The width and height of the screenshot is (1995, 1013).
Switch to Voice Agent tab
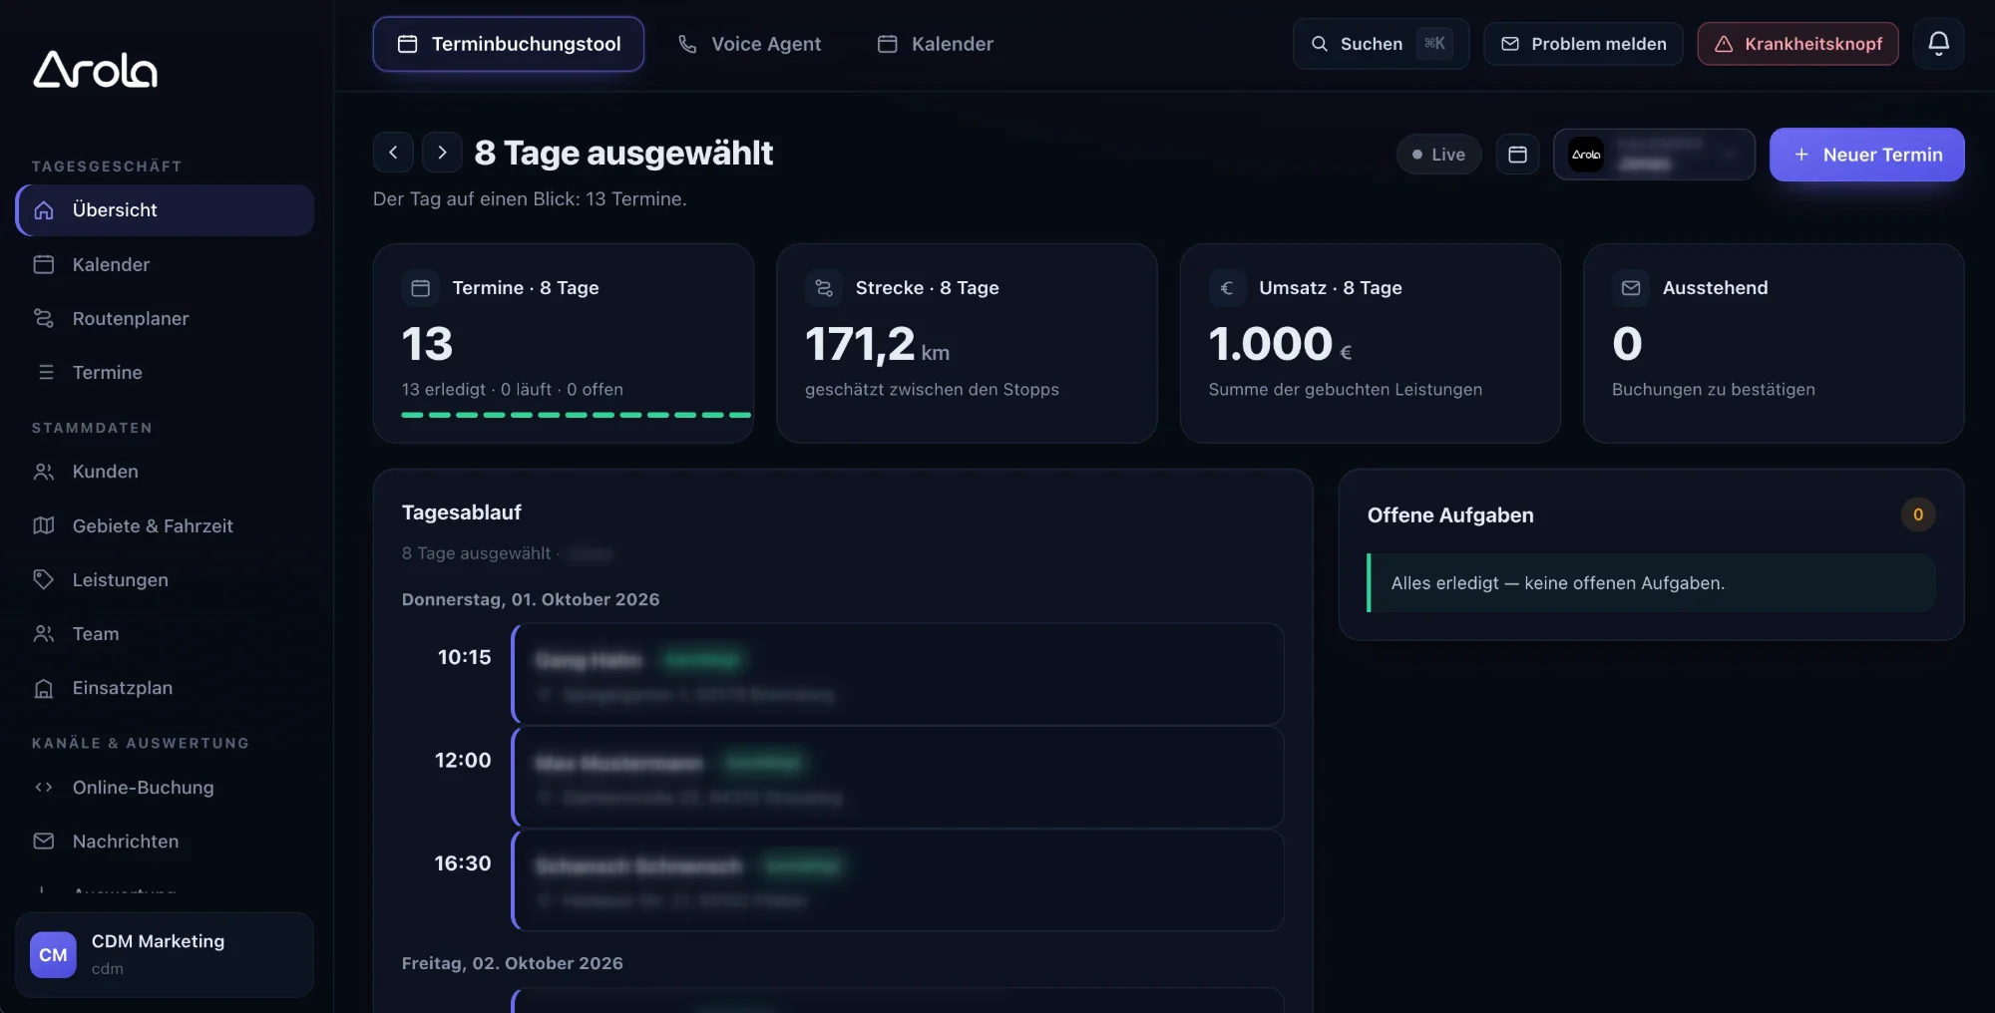(x=749, y=44)
